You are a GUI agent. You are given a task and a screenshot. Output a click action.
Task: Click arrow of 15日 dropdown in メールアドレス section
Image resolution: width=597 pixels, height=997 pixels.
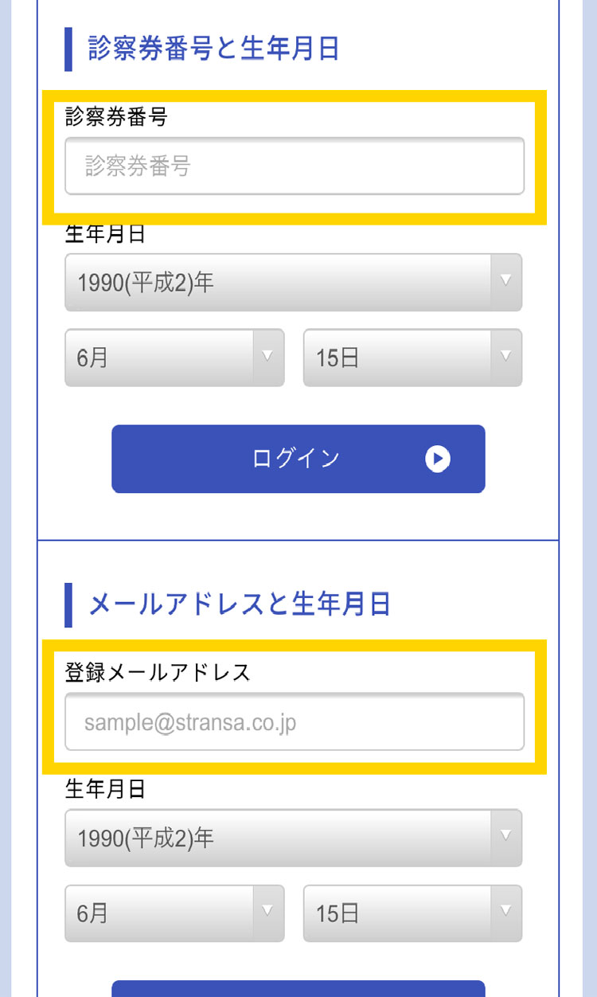tap(506, 913)
